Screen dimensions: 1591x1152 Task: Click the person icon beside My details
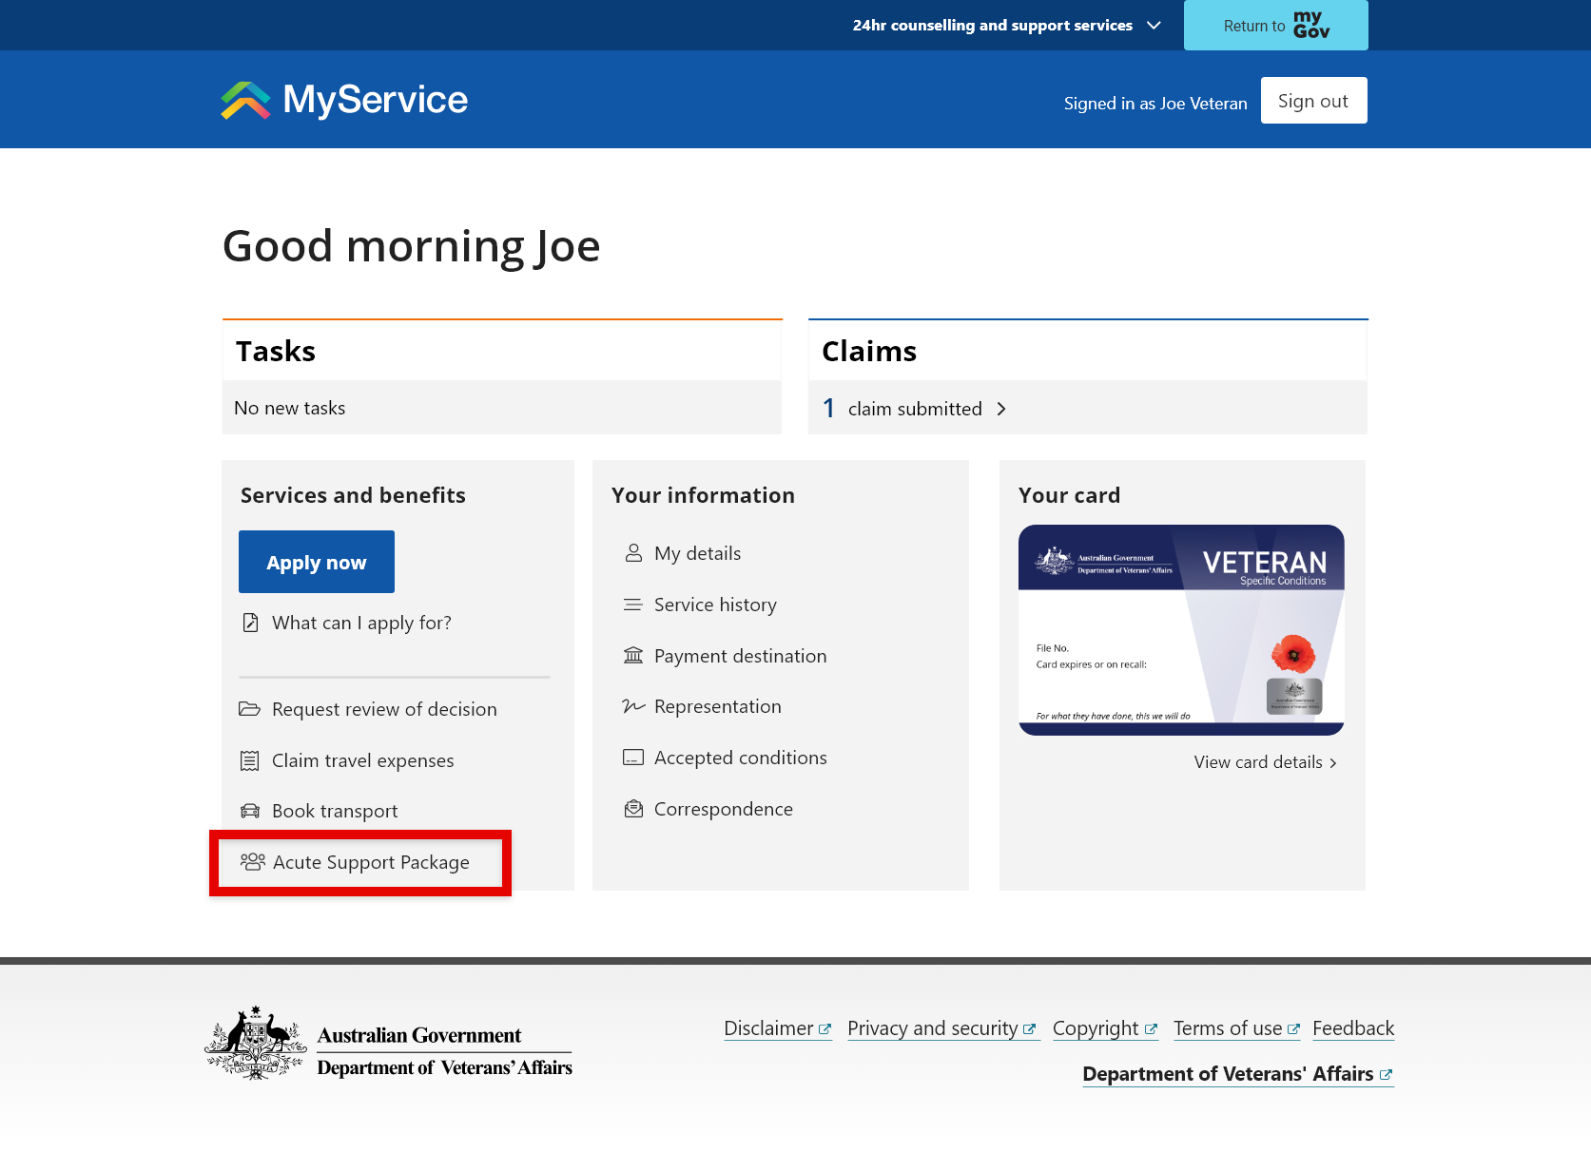pyautogui.click(x=633, y=553)
